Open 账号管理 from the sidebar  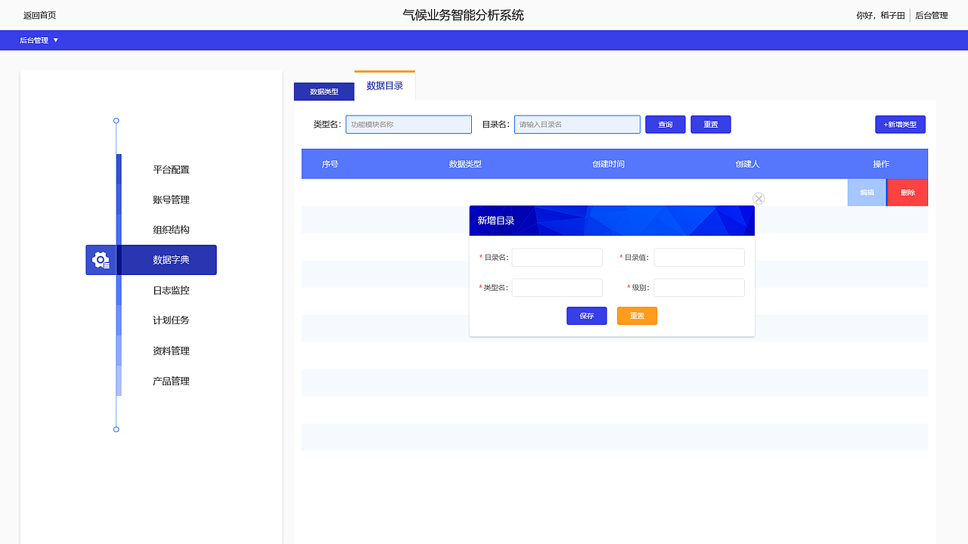tap(172, 199)
